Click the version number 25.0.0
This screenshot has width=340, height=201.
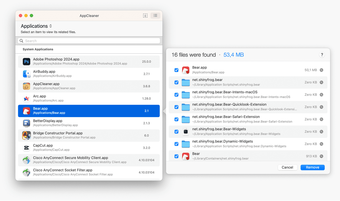146,62
